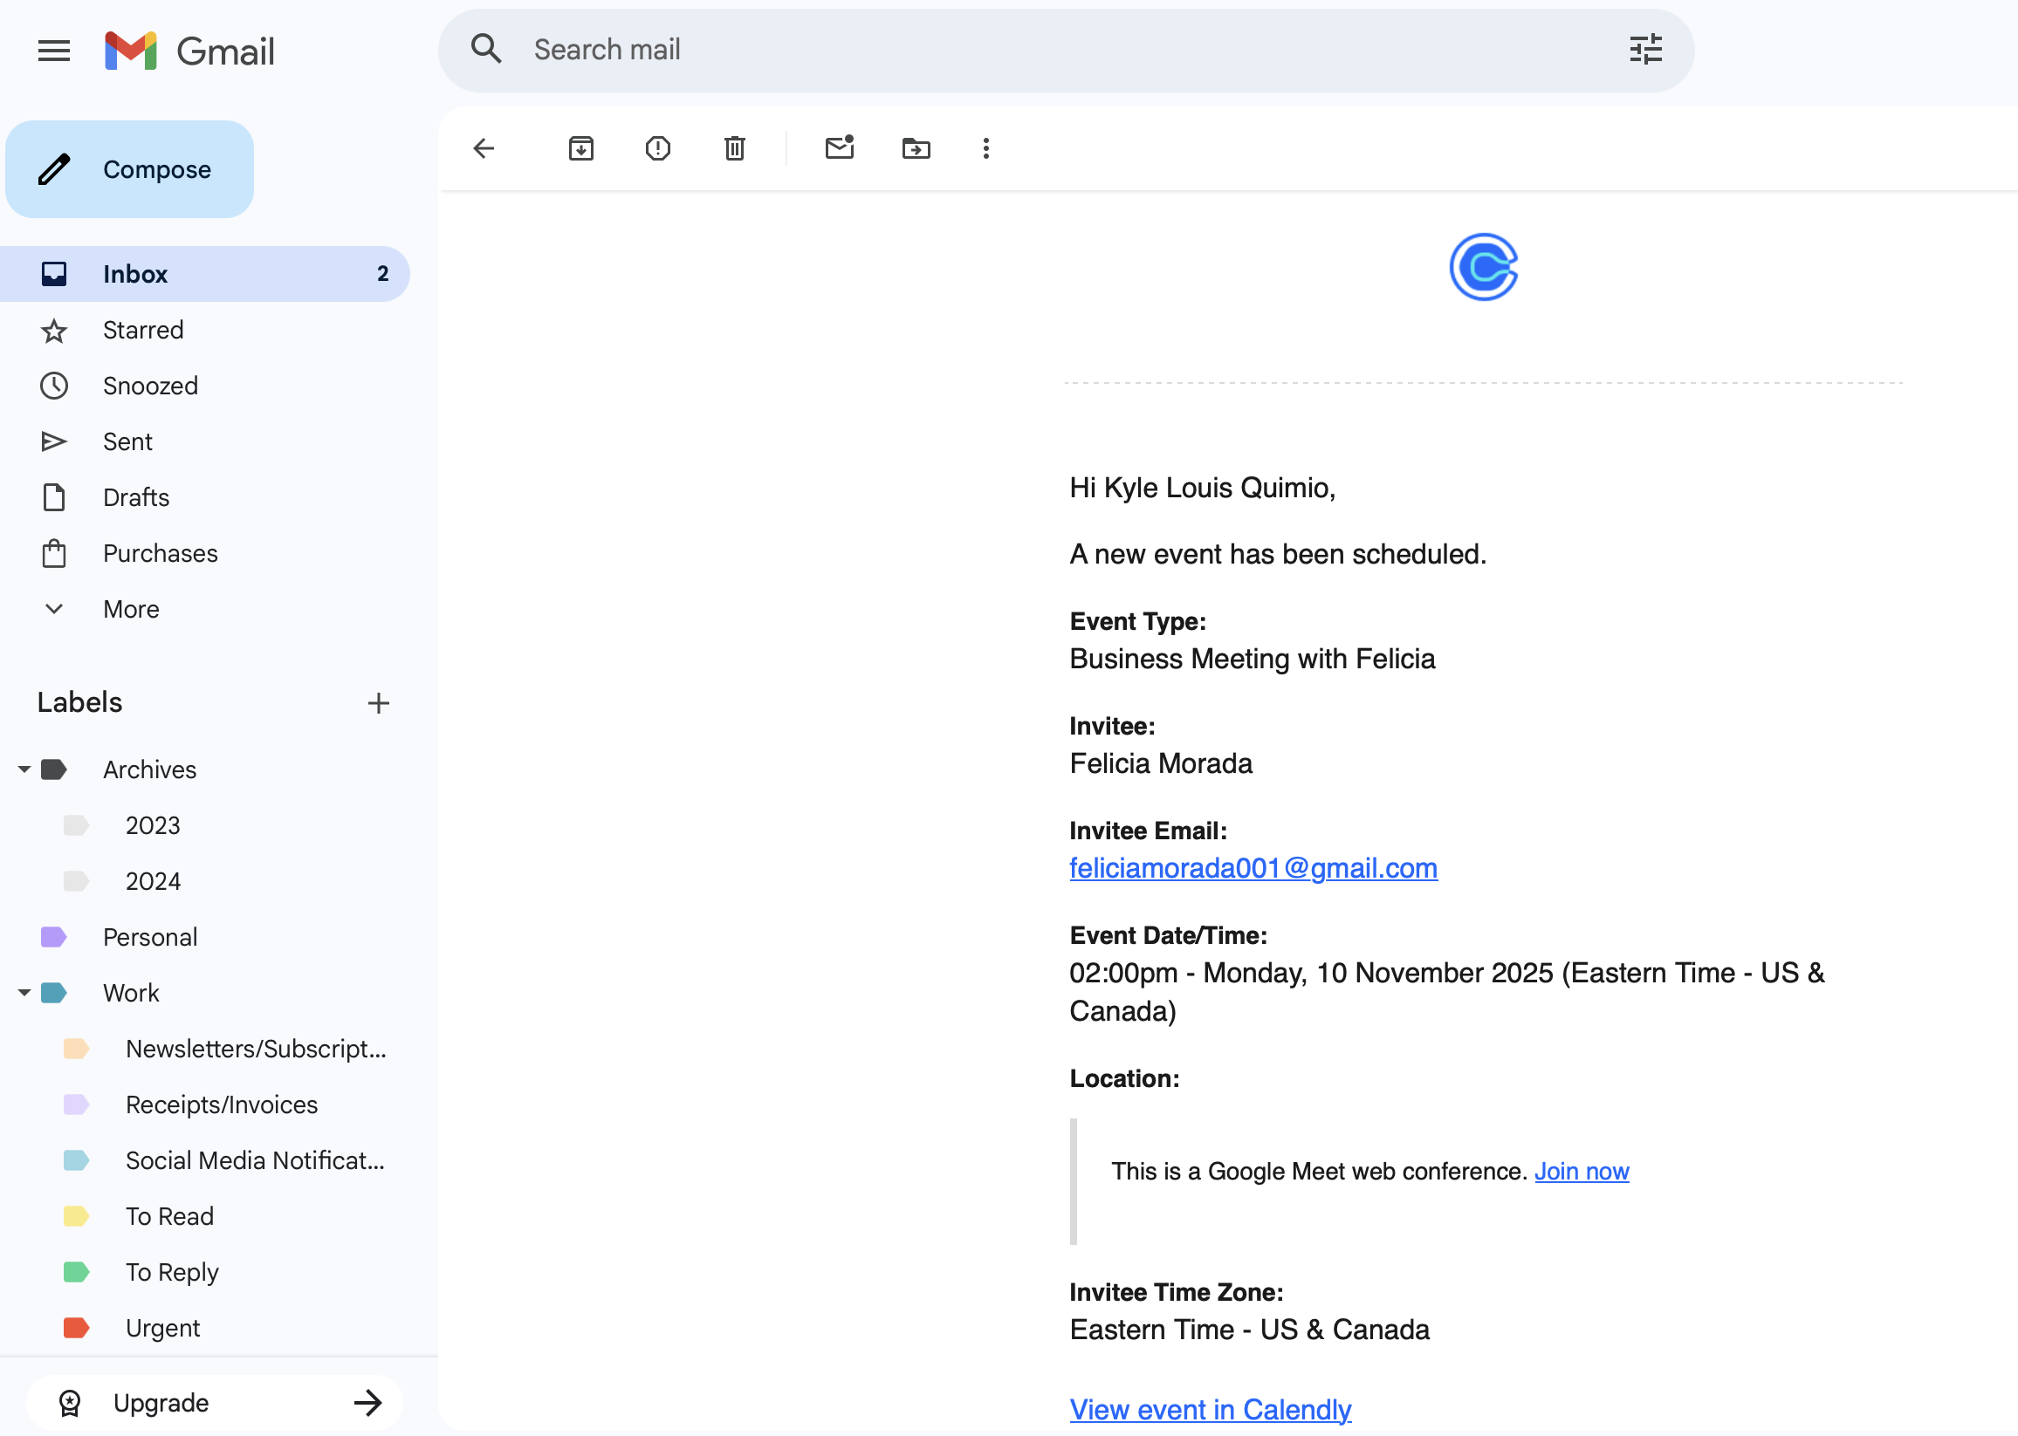Open the Join now Meet link

(x=1581, y=1172)
